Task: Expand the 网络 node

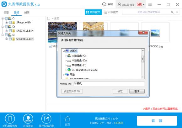Action: [x=64, y=75]
